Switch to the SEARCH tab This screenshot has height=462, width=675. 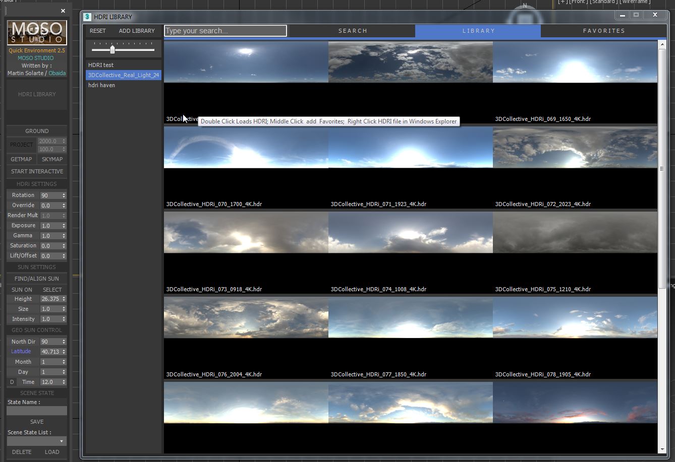[x=353, y=31]
